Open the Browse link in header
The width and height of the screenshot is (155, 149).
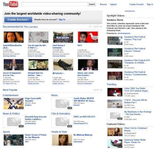point(103,4)
